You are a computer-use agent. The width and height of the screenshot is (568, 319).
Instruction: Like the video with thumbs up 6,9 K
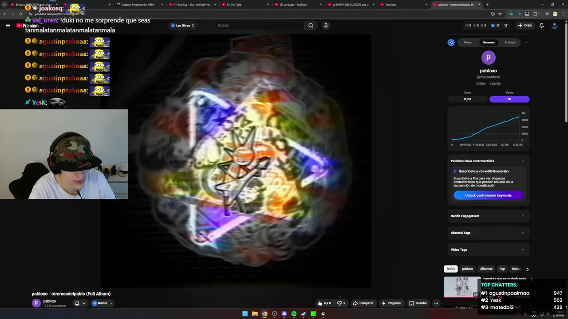coord(324,303)
